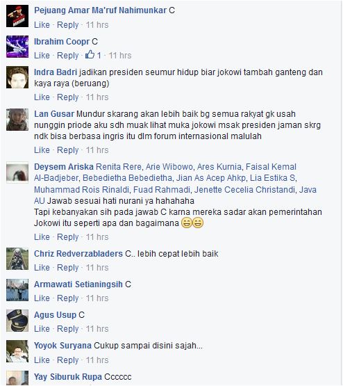Like Pejuang Amar Ma'ruf Nahimunkar's comment

(42, 25)
